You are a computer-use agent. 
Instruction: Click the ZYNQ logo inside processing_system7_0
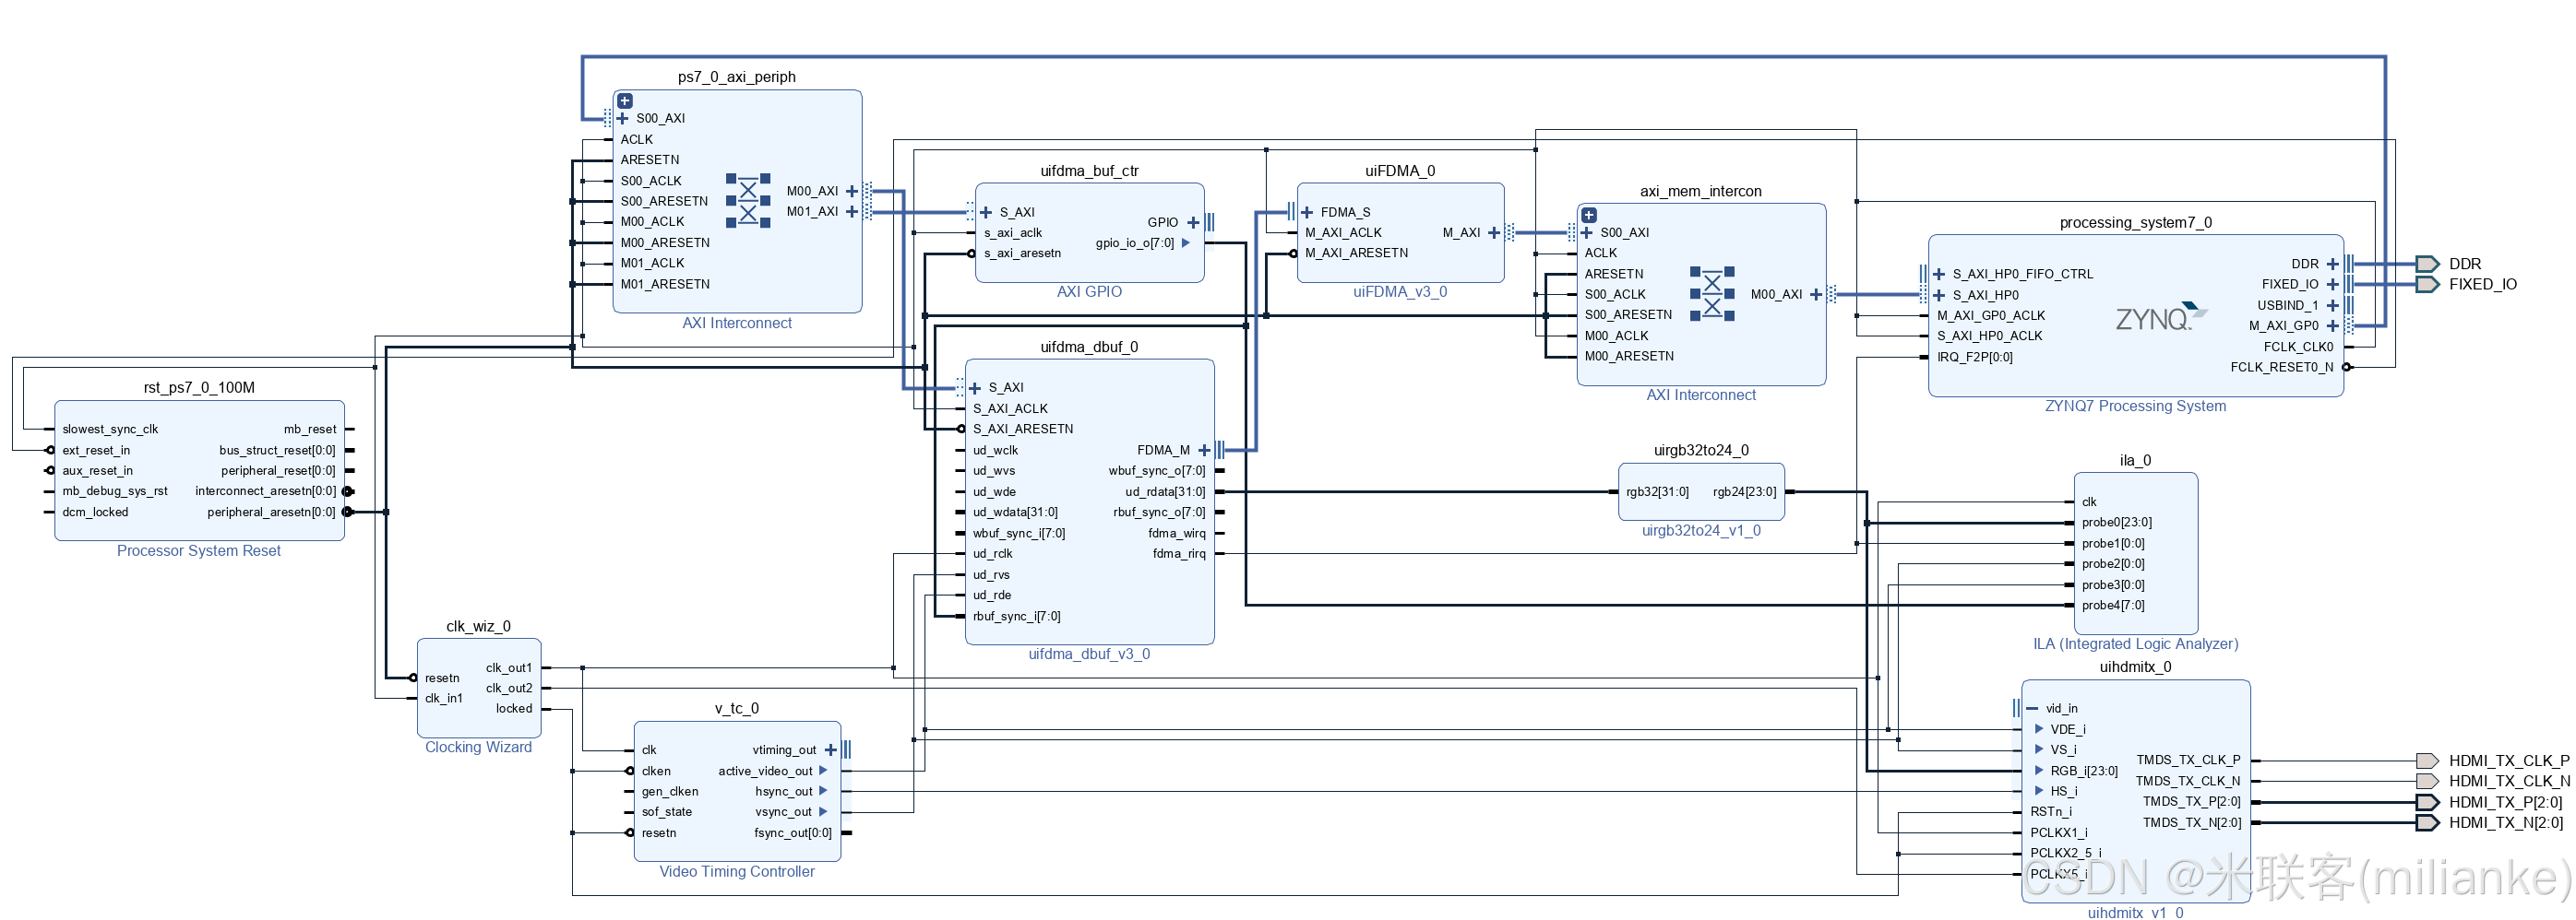(x=2158, y=315)
